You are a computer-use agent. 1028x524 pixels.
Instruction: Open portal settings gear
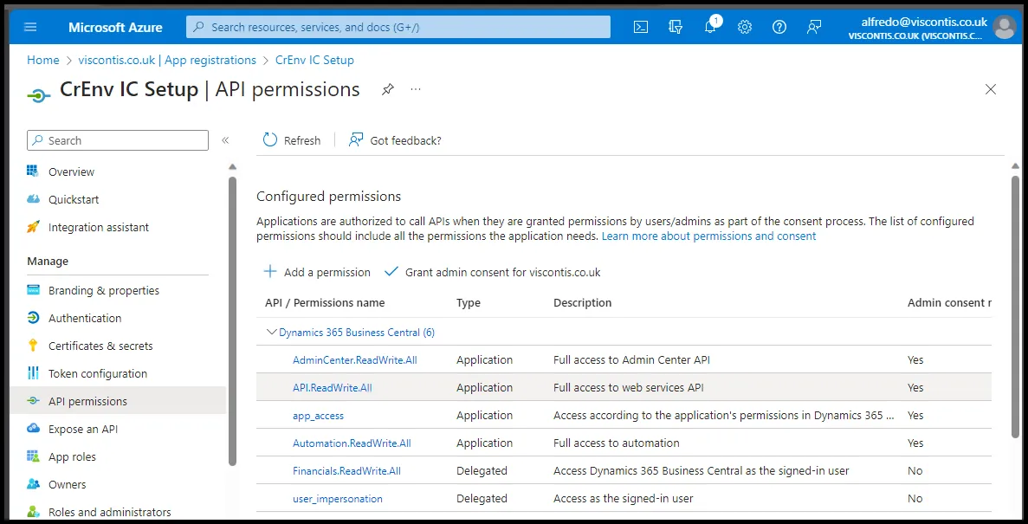[745, 27]
